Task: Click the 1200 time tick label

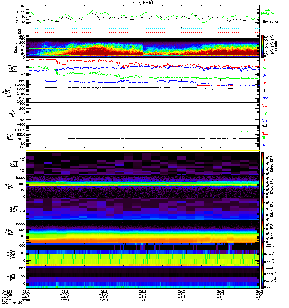Action: click(26, 300)
